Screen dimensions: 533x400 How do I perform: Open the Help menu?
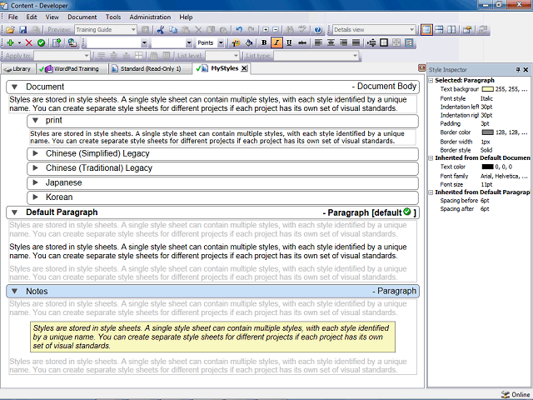point(186,17)
